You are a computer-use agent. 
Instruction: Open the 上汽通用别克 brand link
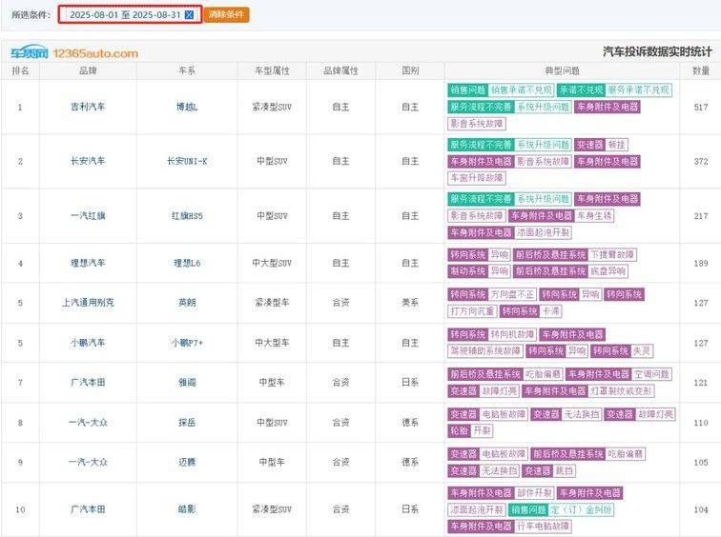pos(88,303)
